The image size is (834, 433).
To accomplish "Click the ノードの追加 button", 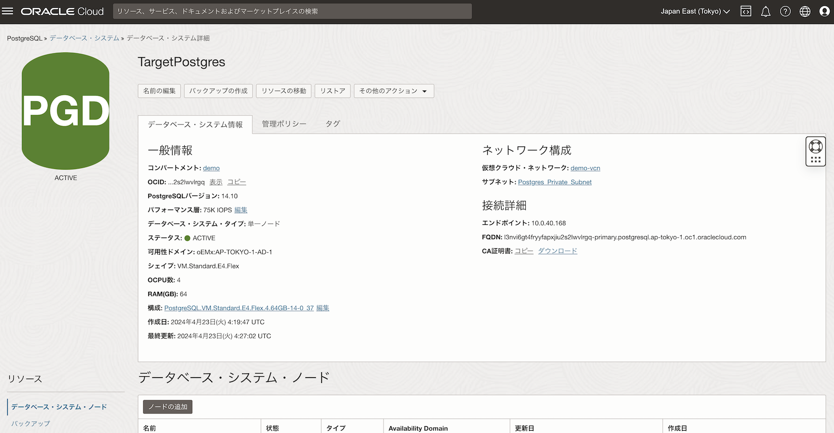I will tap(168, 407).
